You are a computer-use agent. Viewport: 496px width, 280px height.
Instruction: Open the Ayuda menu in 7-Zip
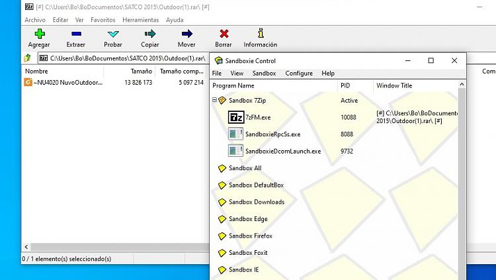pos(175,20)
